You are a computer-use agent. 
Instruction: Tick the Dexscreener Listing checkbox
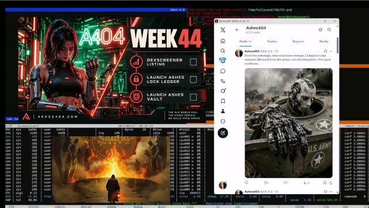[x=193, y=62]
